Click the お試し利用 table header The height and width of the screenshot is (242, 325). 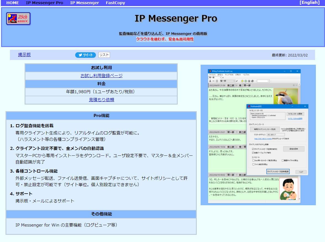(101, 67)
